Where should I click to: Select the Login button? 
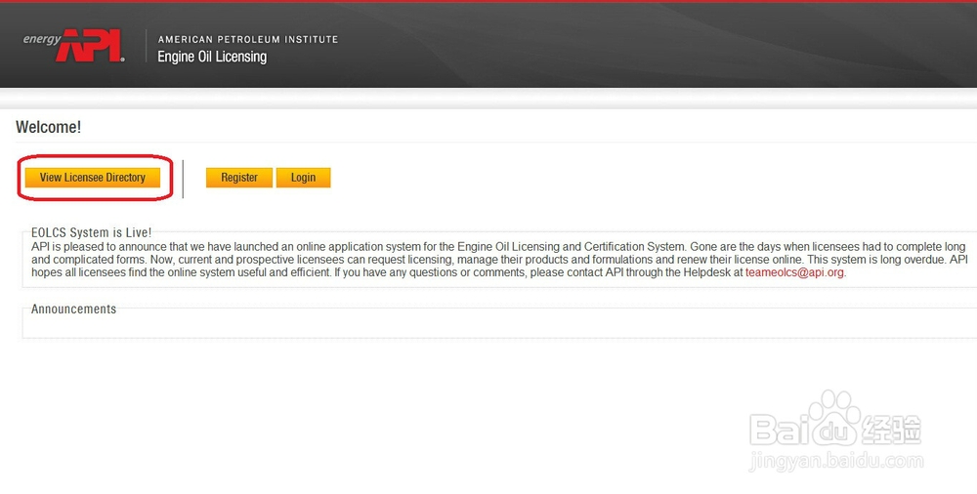coord(304,178)
